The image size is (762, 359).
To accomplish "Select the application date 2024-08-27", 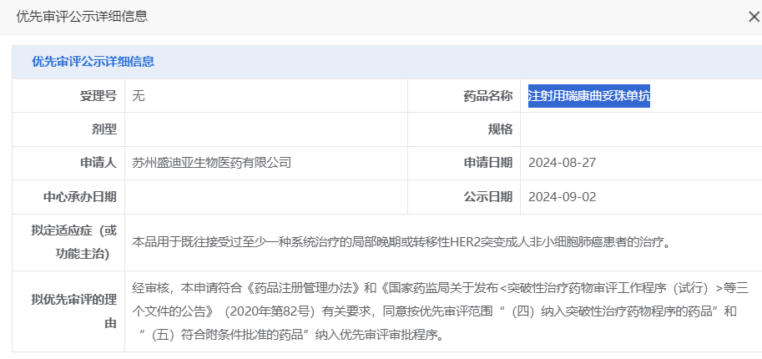I will (562, 163).
